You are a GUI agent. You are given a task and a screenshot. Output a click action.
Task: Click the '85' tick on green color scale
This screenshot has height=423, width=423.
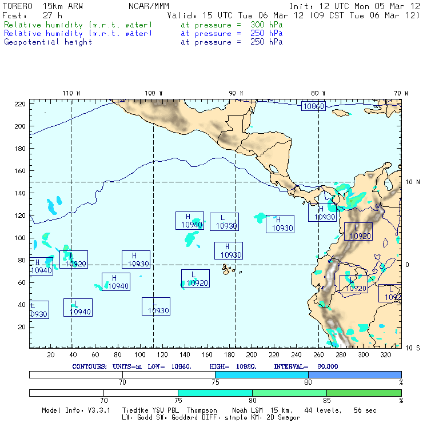327,400
